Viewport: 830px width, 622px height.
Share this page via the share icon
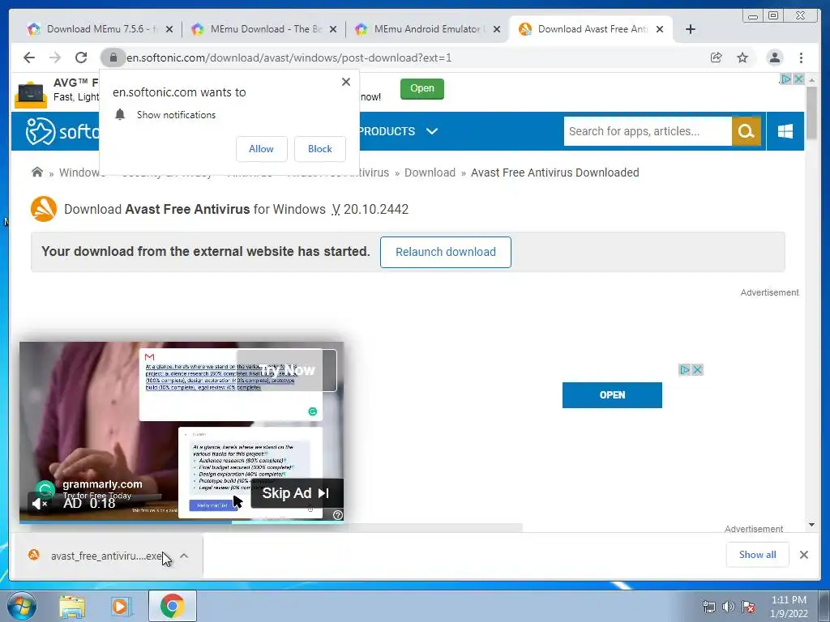point(717,58)
